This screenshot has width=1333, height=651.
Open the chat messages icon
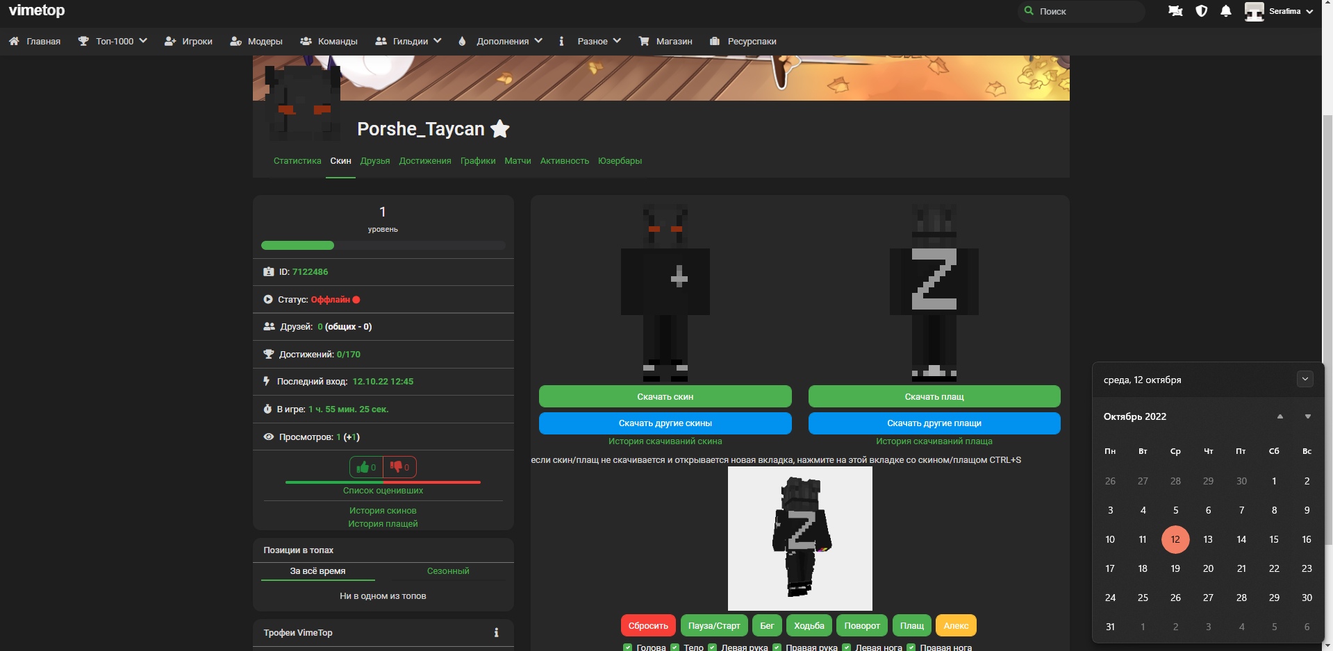coord(1175,11)
